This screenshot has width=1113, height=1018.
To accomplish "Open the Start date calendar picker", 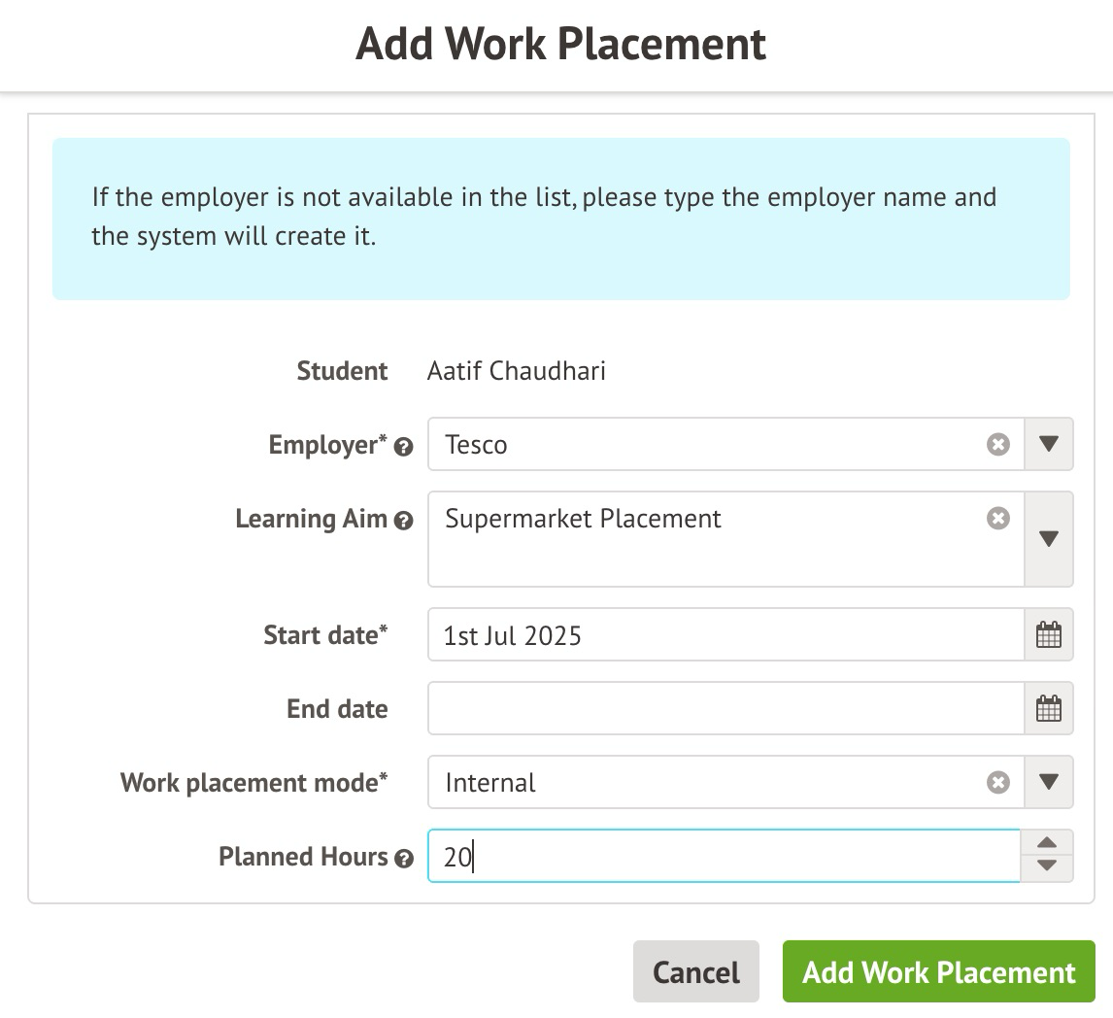I will (x=1049, y=635).
